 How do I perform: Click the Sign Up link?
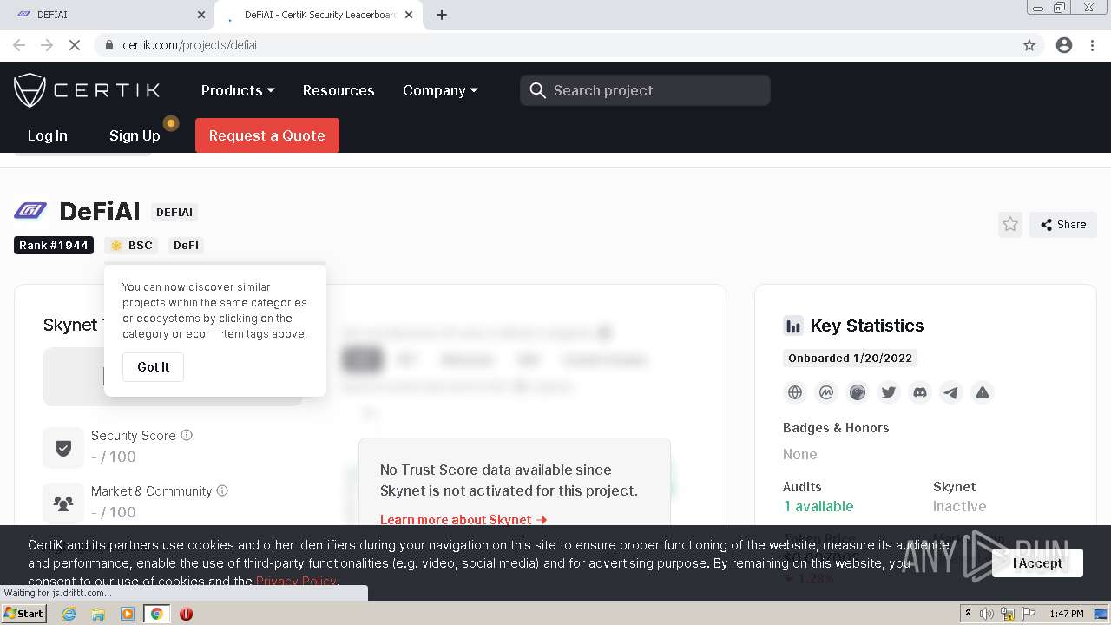[135, 135]
